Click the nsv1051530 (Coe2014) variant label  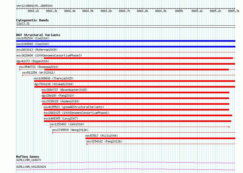33,38
